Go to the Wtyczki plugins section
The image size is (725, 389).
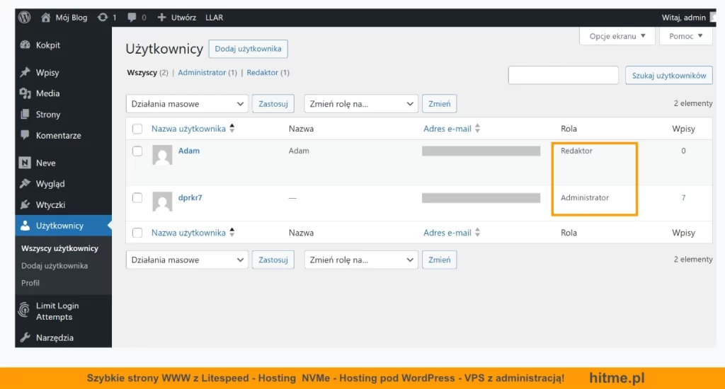(50, 204)
